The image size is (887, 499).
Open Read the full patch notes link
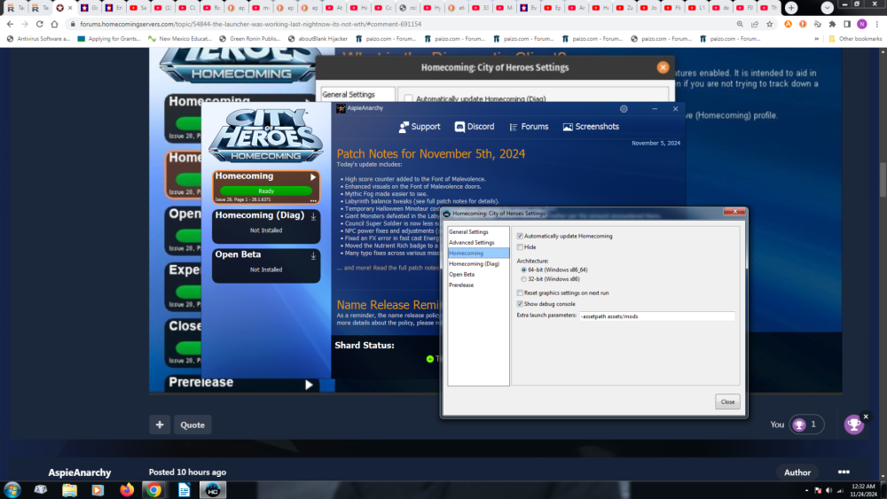405,268
